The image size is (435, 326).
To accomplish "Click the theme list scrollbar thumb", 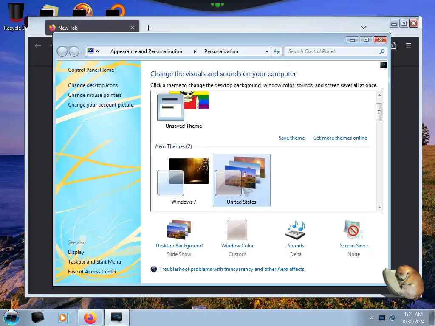I will tap(379, 112).
